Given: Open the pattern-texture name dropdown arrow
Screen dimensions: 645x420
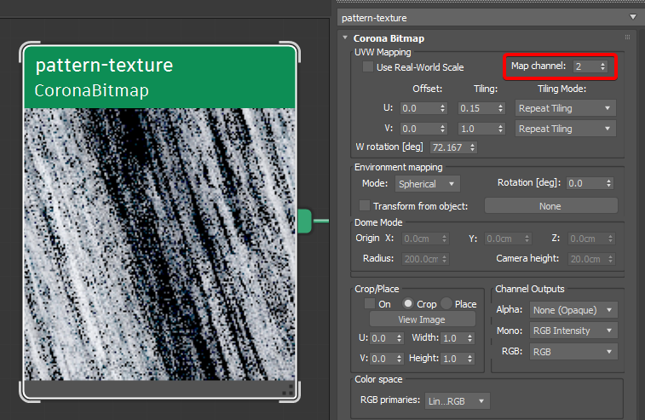Looking at the screenshot, I should [x=632, y=17].
